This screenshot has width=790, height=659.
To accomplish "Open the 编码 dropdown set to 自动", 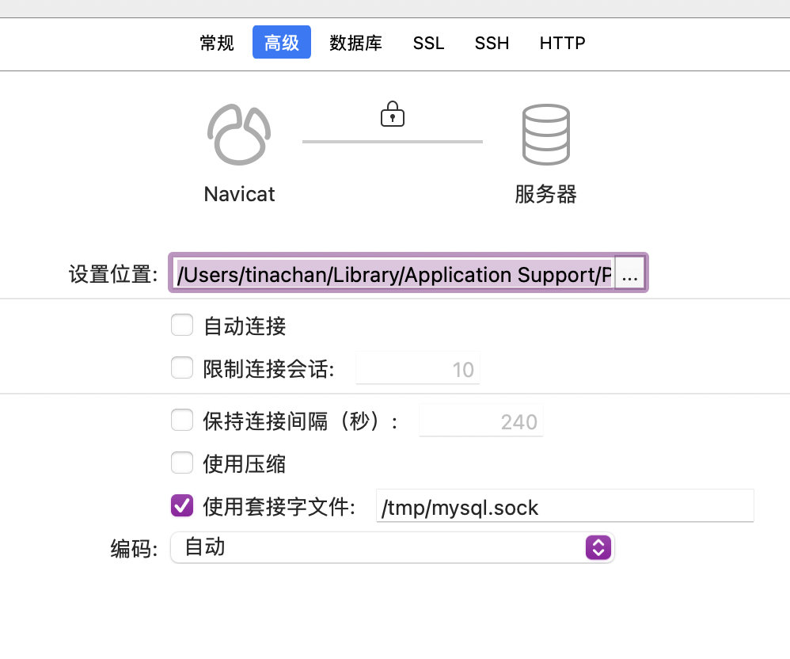I will (393, 547).
